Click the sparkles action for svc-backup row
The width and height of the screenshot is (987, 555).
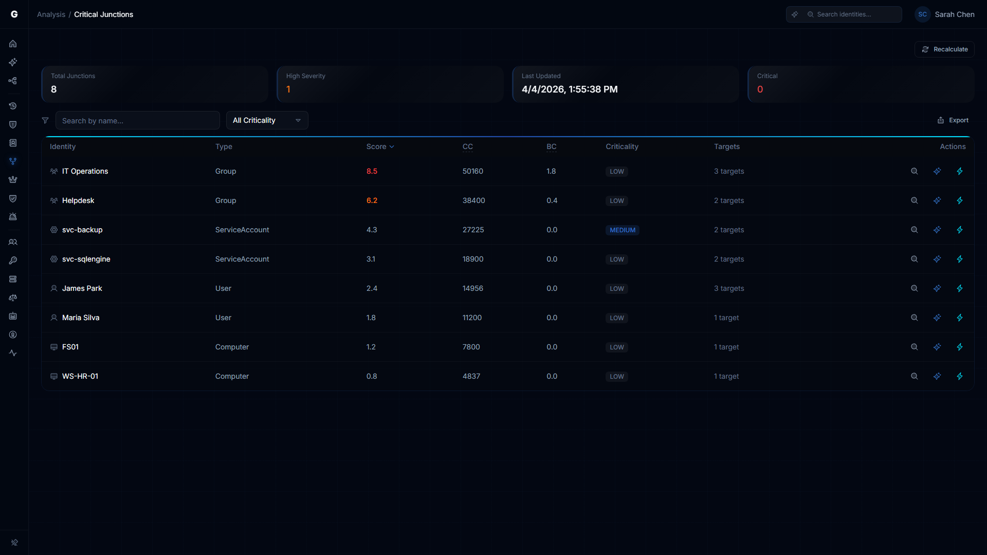[x=937, y=230]
